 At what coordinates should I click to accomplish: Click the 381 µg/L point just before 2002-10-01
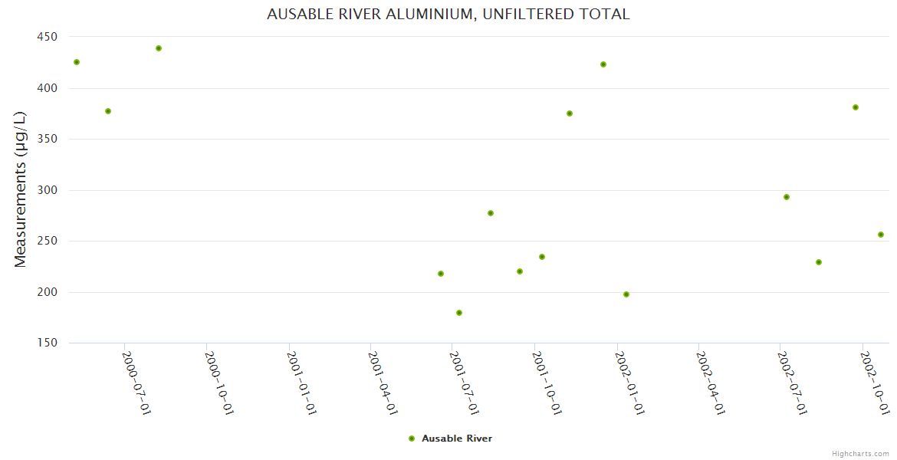point(856,107)
